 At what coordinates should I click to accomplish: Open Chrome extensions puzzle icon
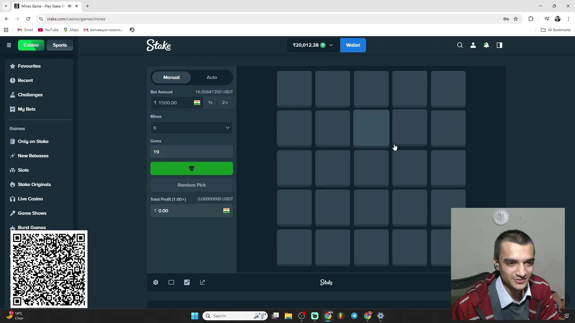(531, 19)
